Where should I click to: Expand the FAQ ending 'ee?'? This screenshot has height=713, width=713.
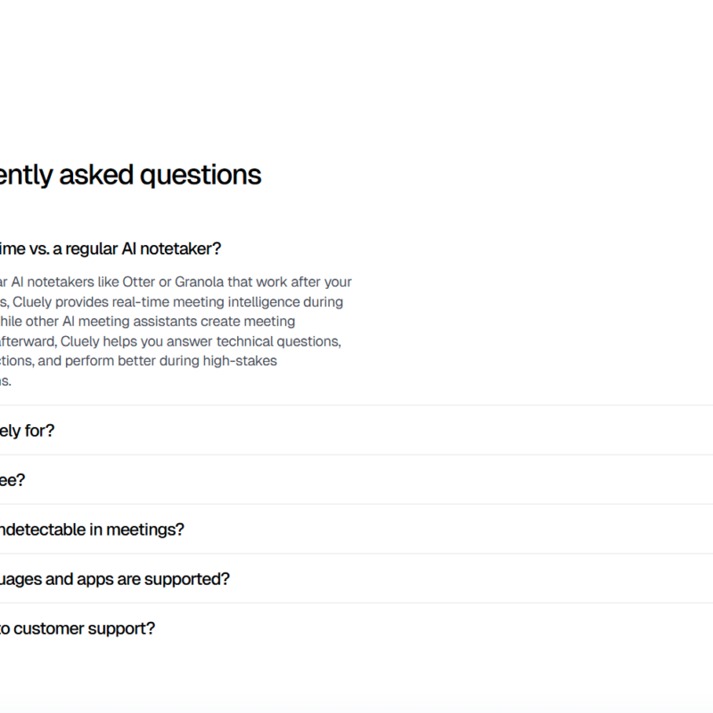pos(13,479)
